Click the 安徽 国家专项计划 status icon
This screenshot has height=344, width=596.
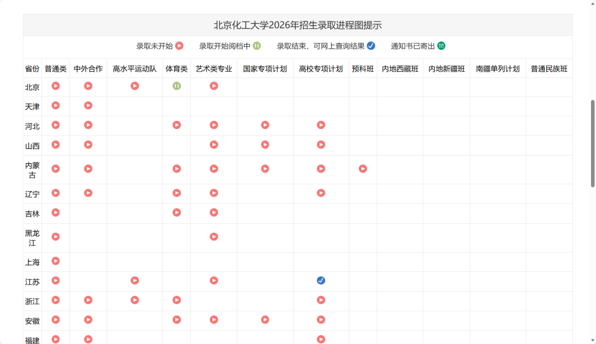tap(265, 320)
